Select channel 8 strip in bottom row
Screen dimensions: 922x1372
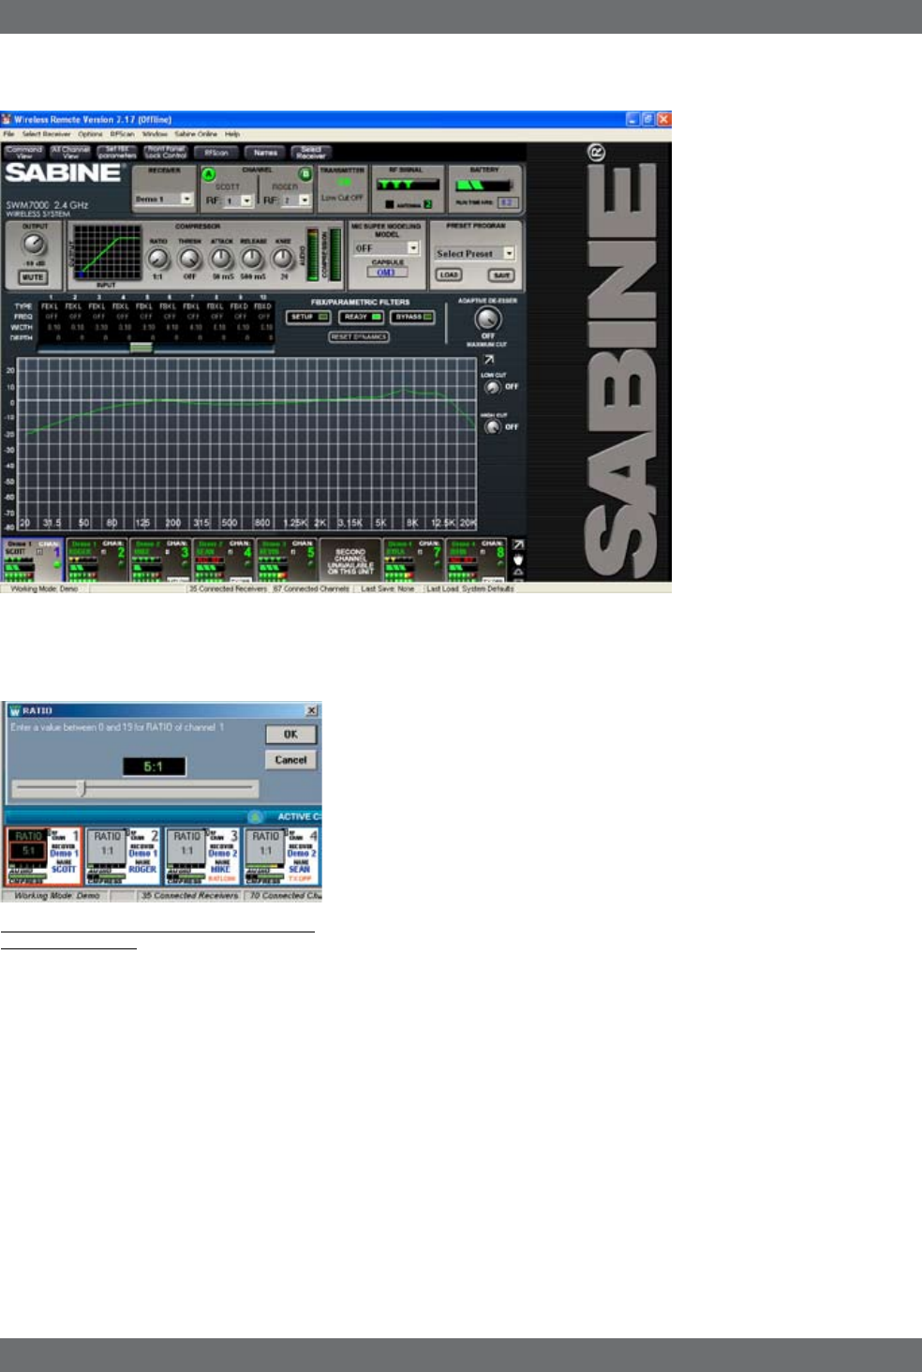[476, 560]
